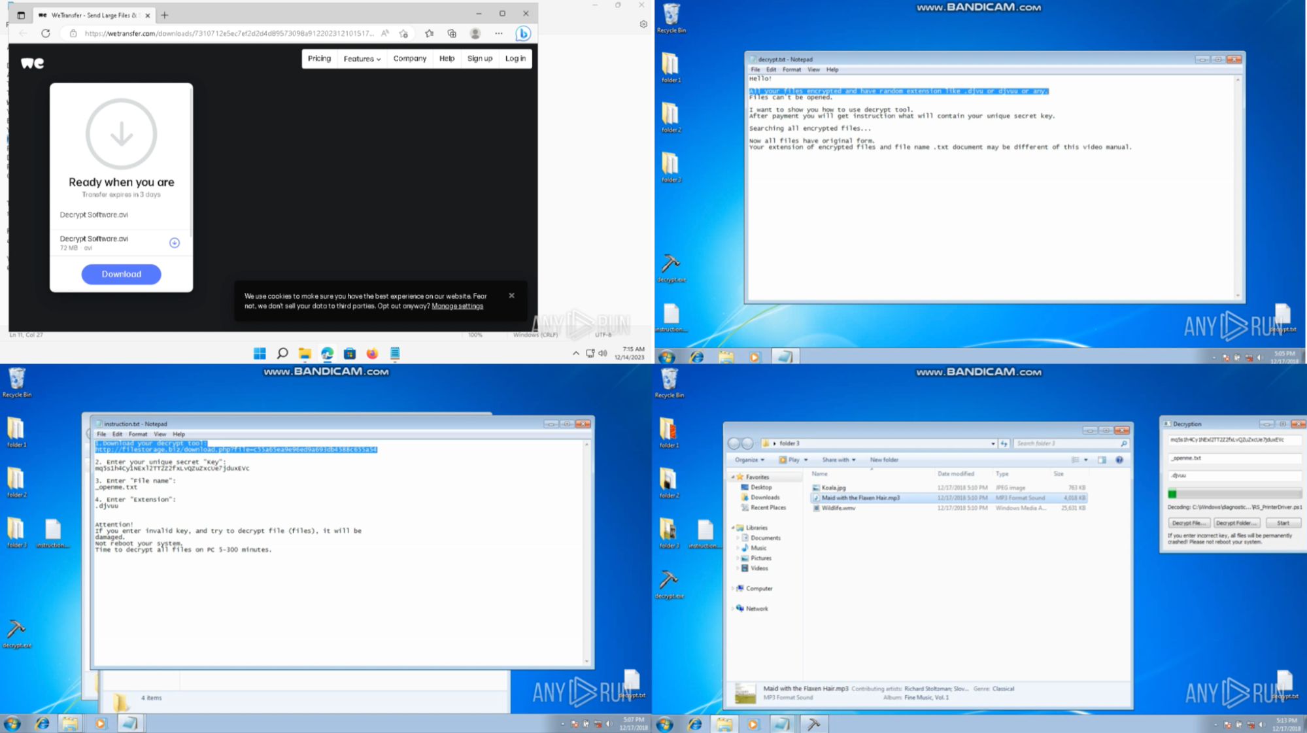
Task: Open the Format menu in Notepad
Action: [x=792, y=69]
